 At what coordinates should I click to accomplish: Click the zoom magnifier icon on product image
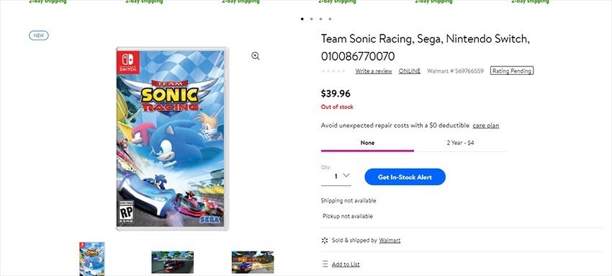[256, 56]
